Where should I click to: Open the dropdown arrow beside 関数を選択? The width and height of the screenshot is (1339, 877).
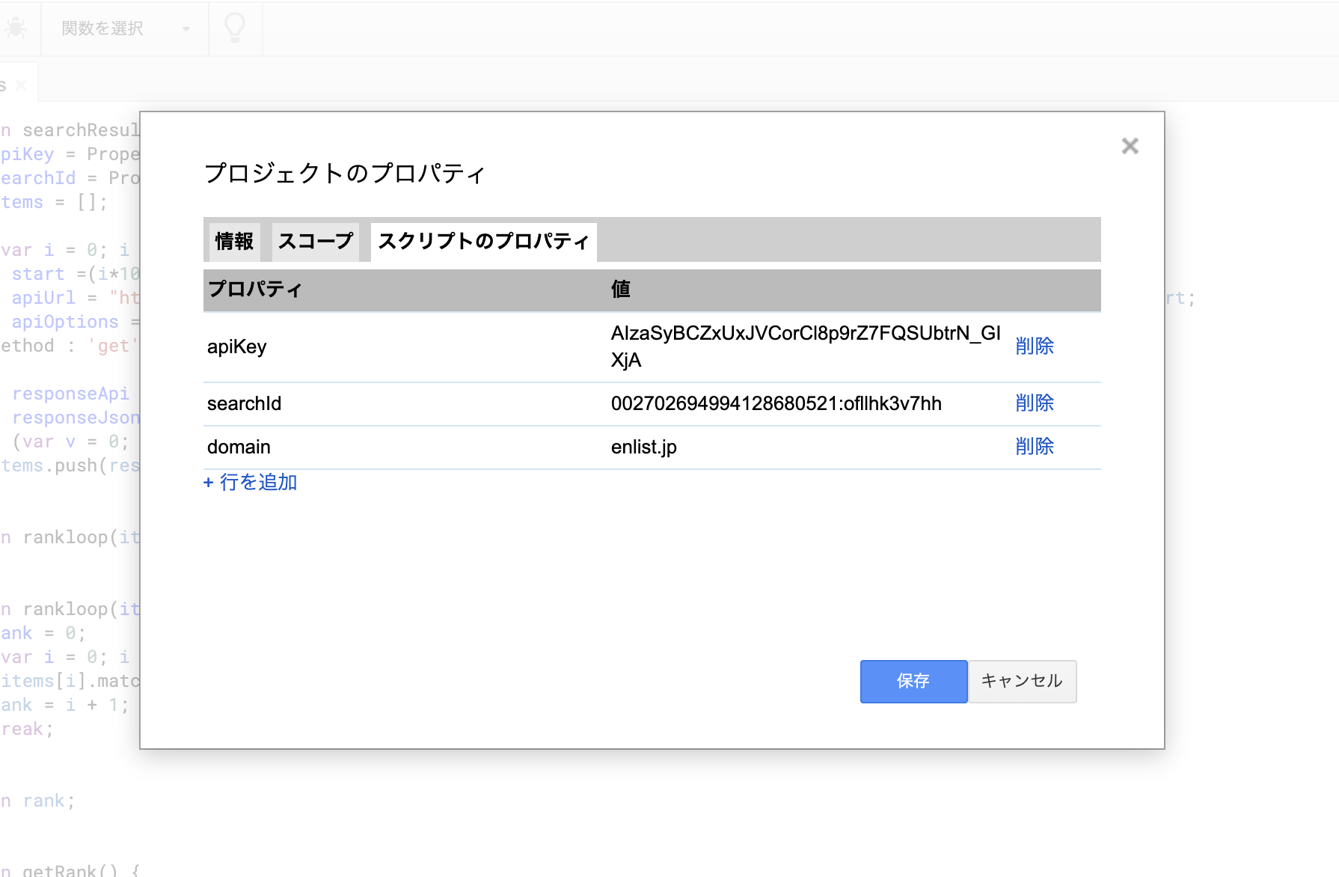click(186, 28)
